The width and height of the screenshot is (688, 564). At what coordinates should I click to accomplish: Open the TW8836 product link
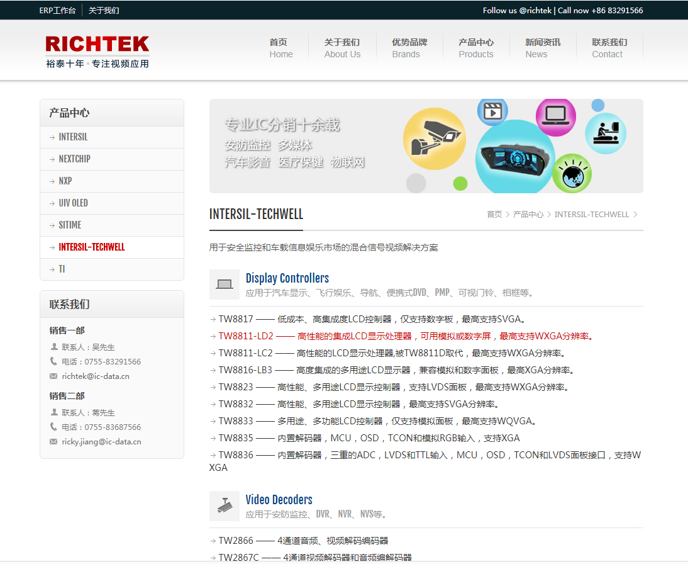pos(425,461)
